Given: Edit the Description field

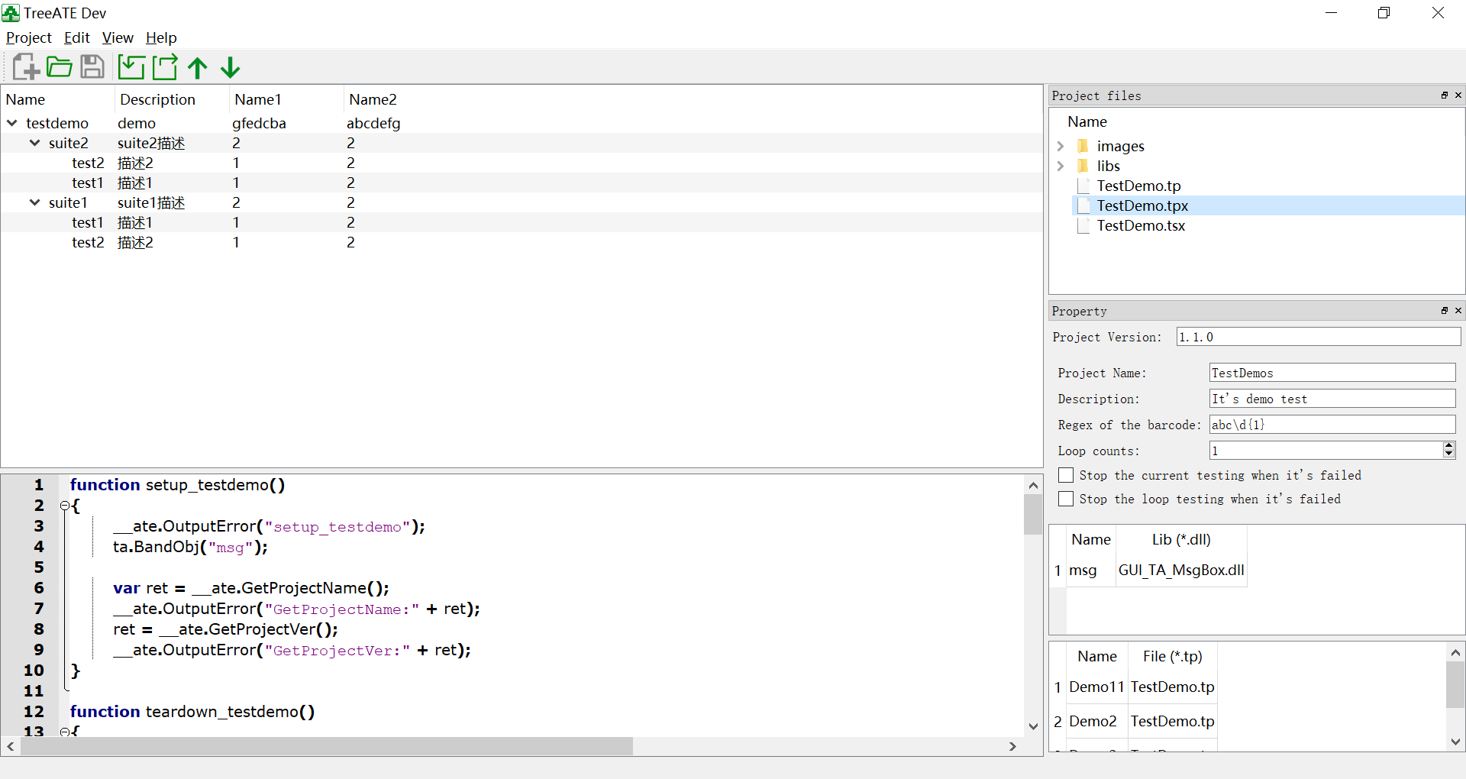Looking at the screenshot, I should click(1332, 399).
